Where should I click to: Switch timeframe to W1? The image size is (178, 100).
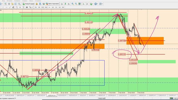[60, 7]
